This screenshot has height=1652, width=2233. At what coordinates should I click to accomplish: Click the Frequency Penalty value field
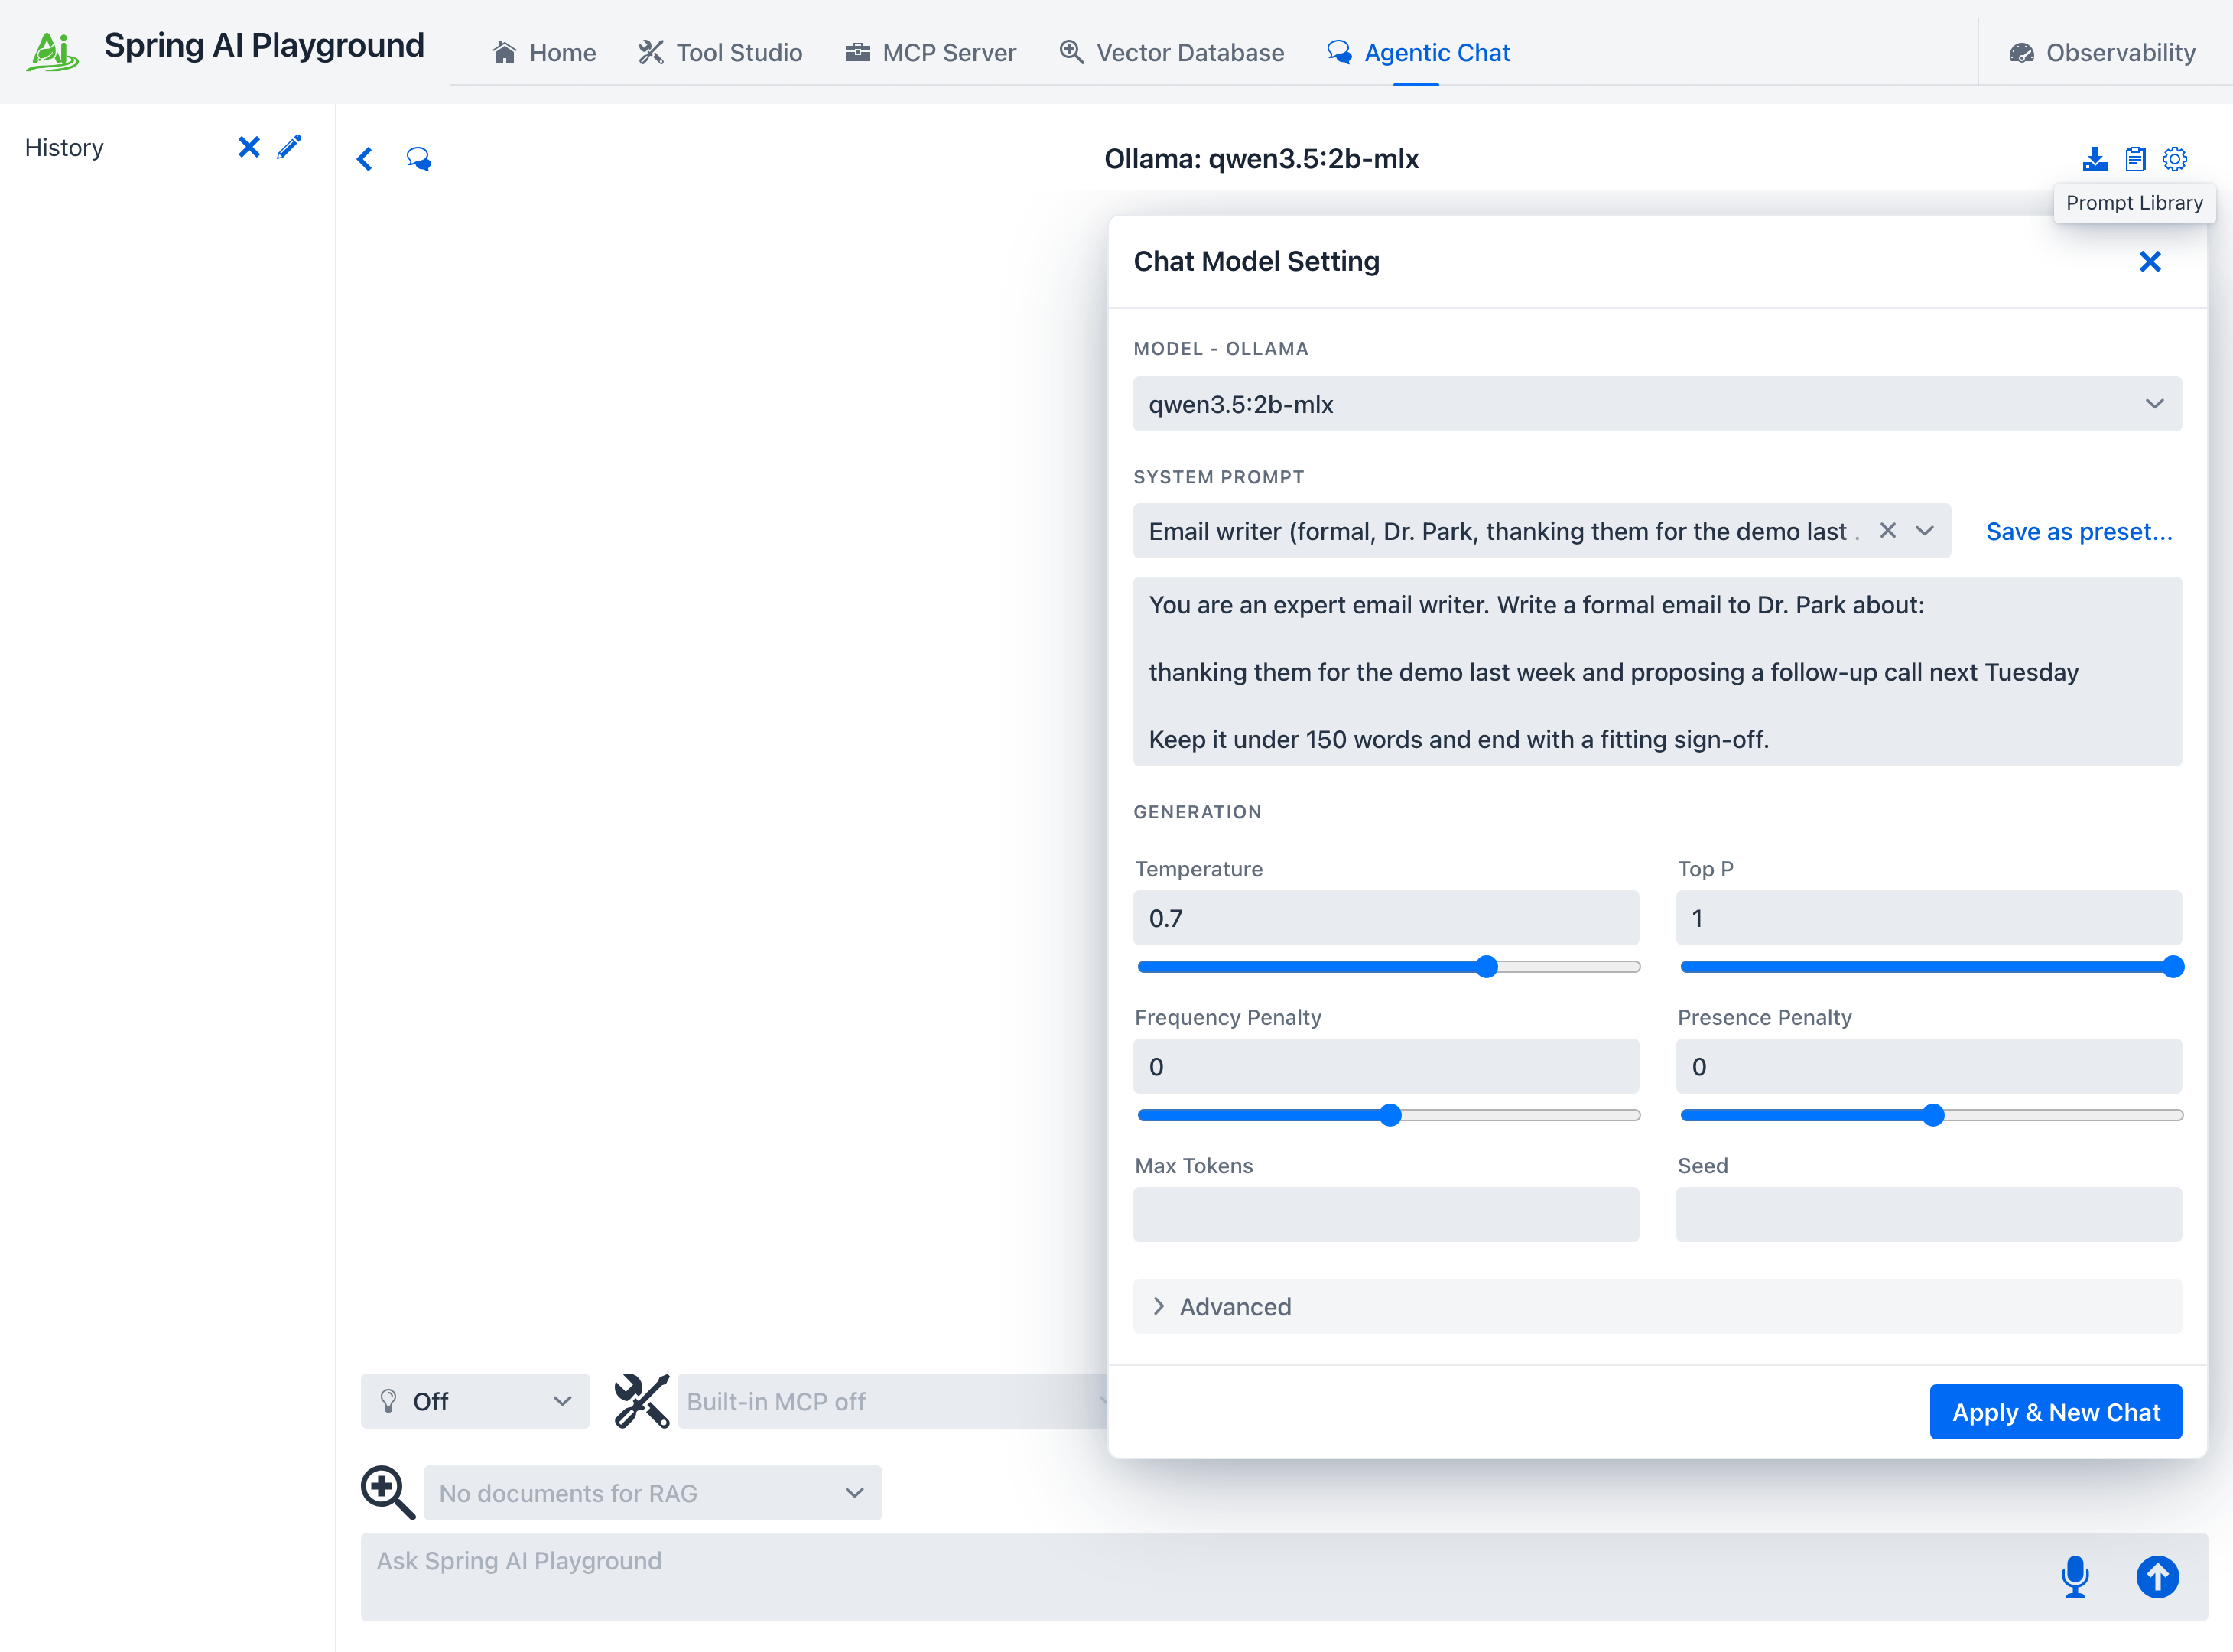pyautogui.click(x=1386, y=1066)
